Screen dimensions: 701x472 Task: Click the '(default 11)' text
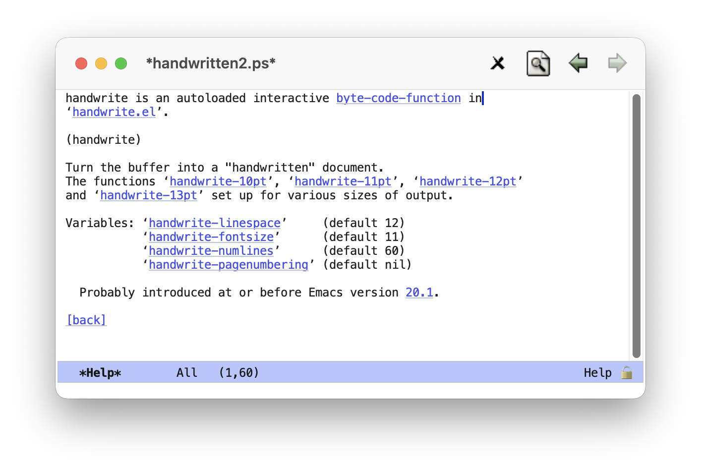pos(364,237)
